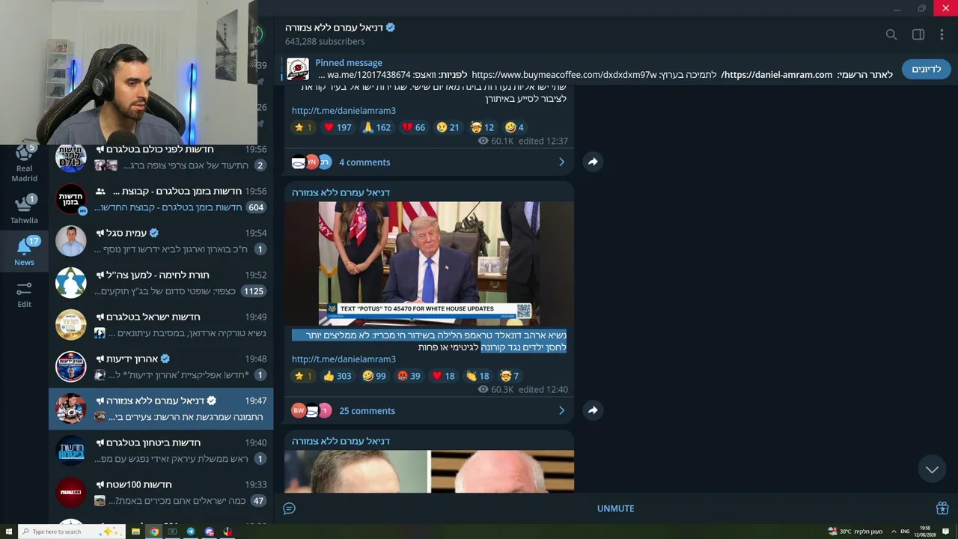The width and height of the screenshot is (958, 539).
Task: Search within the channel using the magnifier icon
Action: click(x=891, y=34)
